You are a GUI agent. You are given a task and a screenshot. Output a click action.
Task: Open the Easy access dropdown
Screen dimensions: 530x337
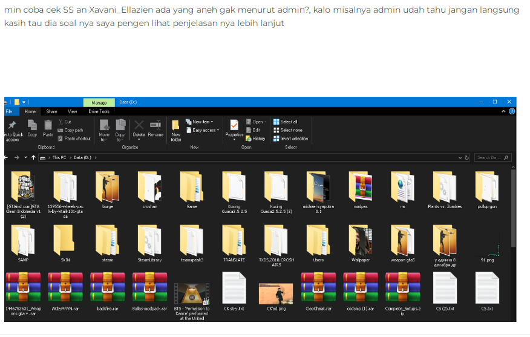coord(203,130)
